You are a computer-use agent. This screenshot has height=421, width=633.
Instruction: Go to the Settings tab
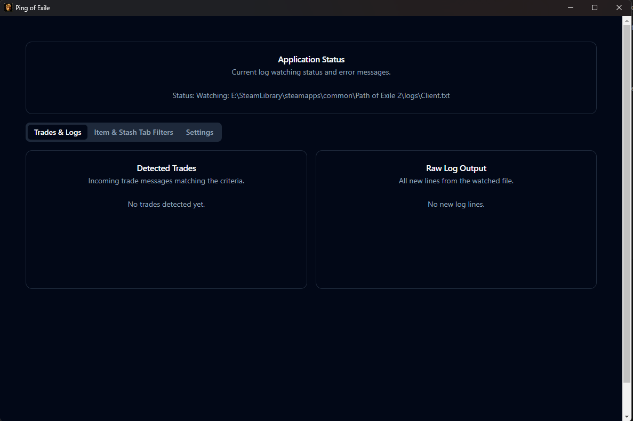[x=199, y=132]
